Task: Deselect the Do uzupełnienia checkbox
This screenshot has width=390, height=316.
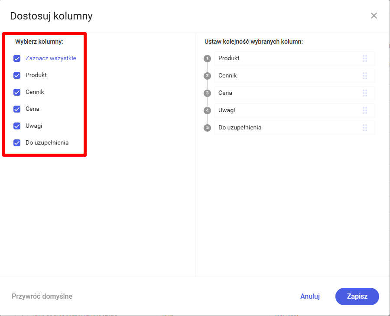Action: pos(17,143)
